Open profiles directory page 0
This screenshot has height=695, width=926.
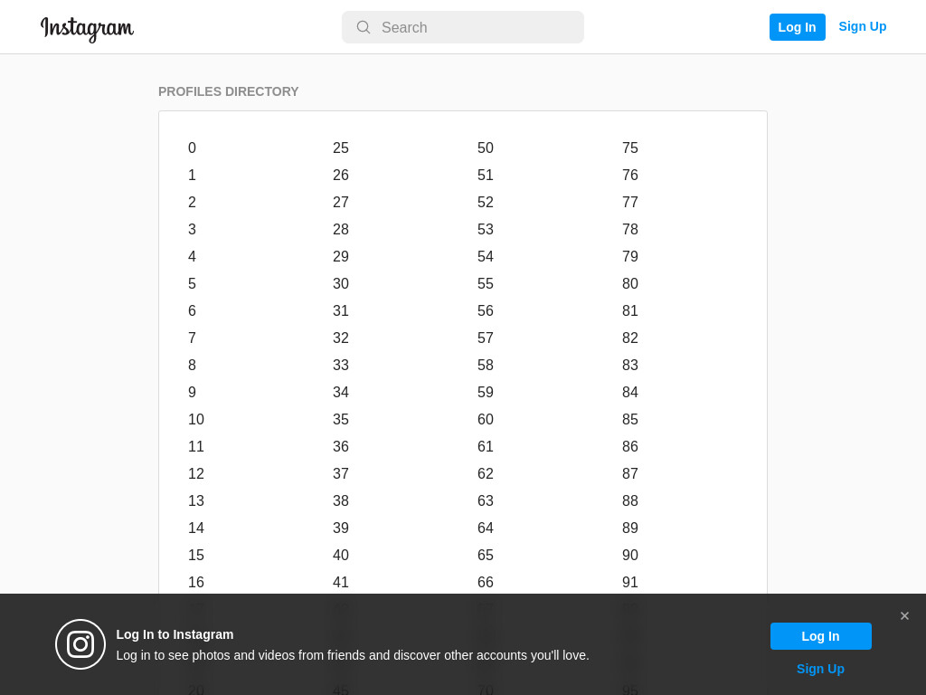pos(192,148)
